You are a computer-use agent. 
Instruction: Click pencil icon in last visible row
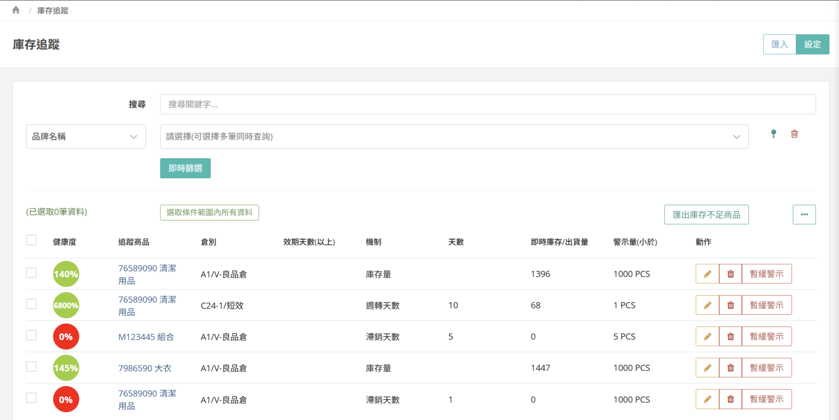pyautogui.click(x=707, y=399)
